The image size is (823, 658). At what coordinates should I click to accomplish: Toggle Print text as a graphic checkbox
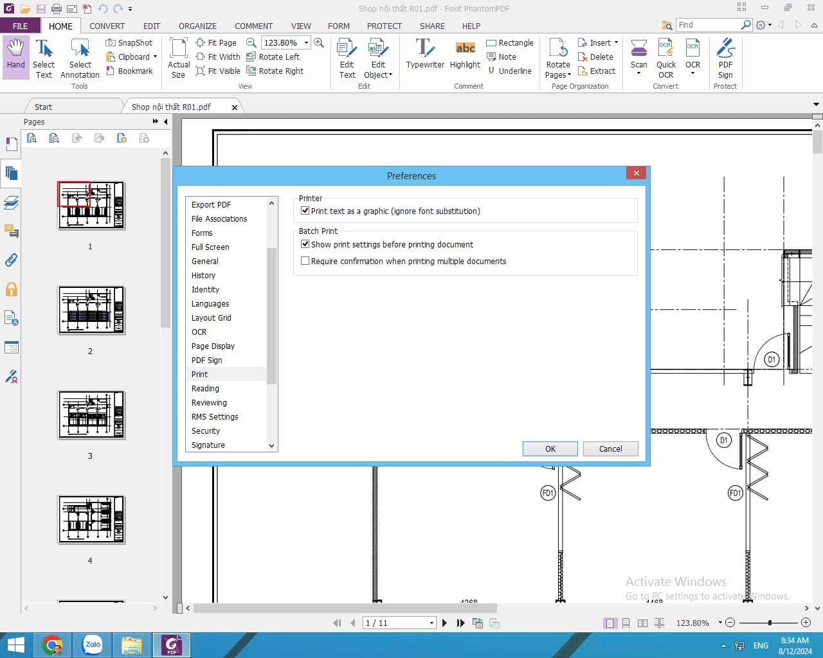305,211
